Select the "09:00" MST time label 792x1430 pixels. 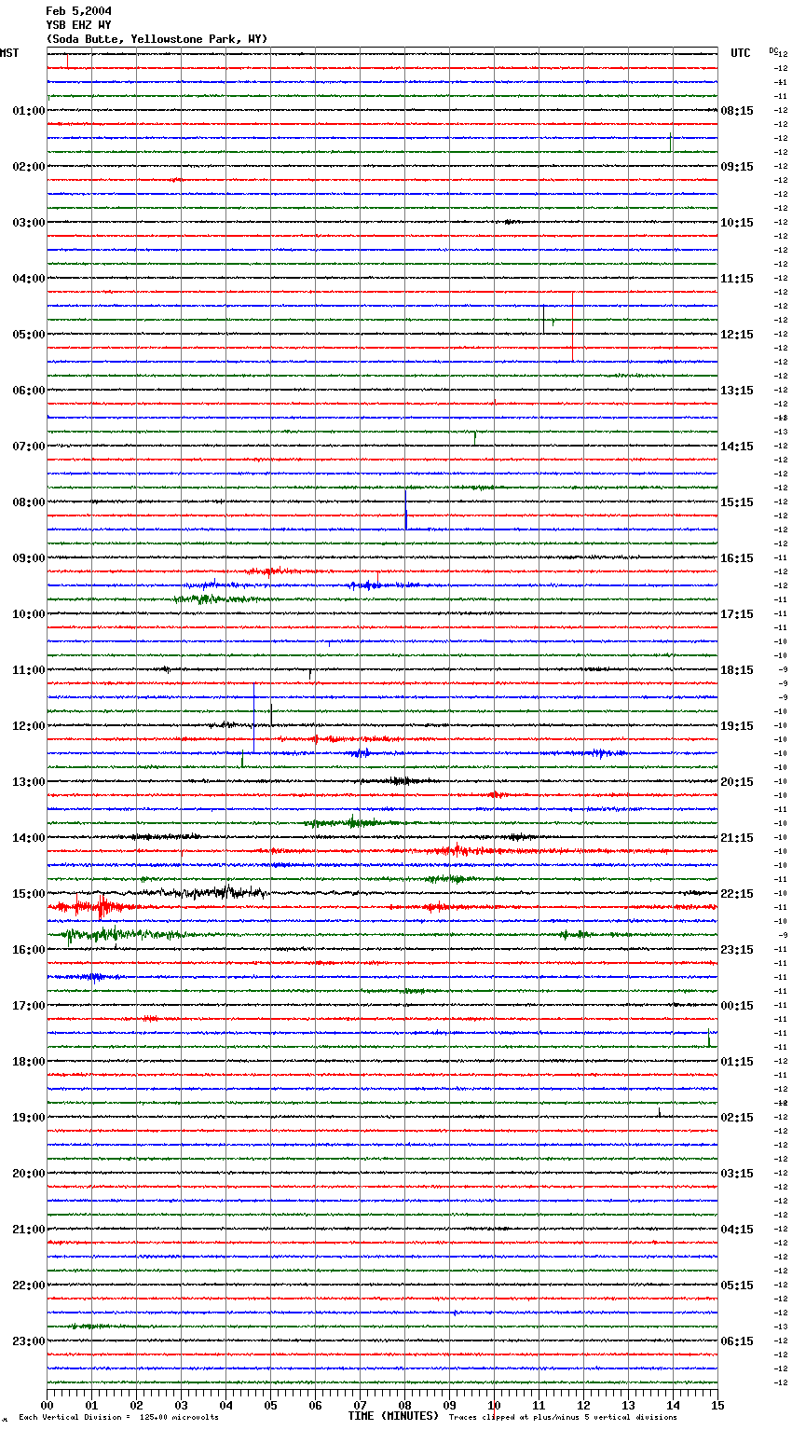[x=28, y=558]
